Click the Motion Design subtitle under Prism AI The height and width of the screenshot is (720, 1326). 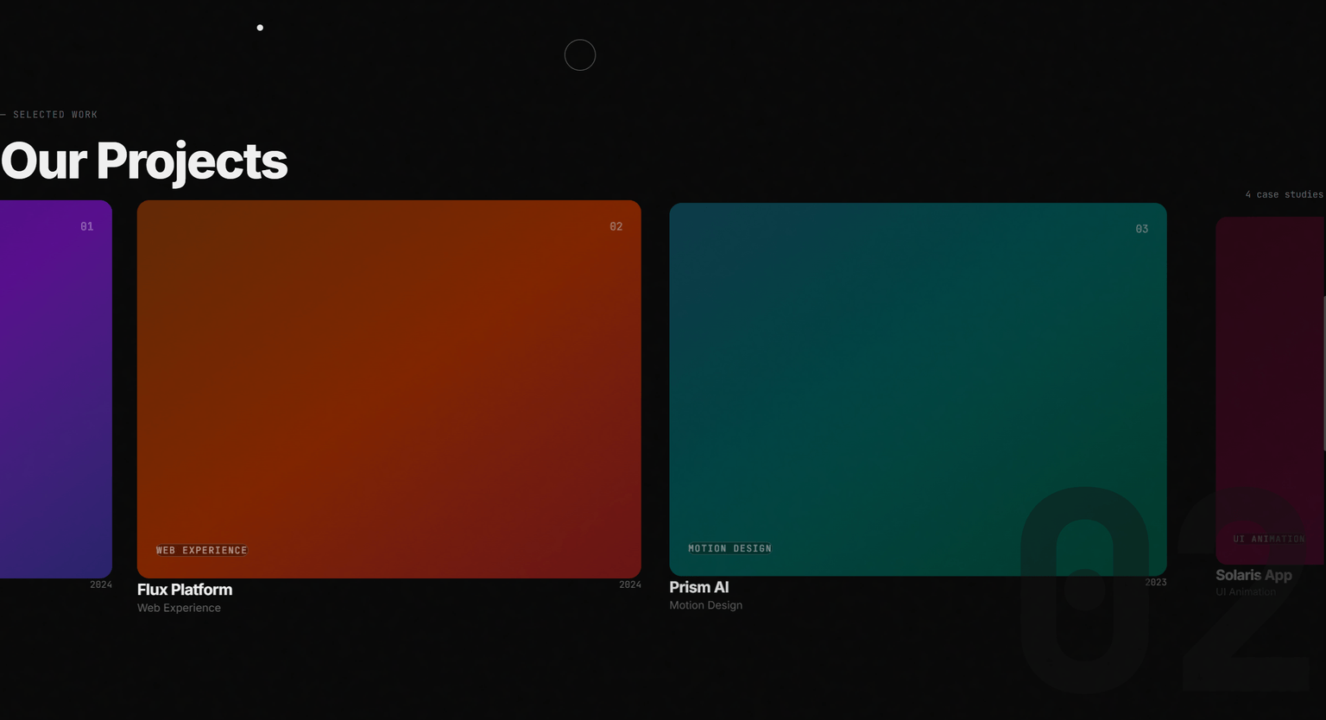(705, 605)
